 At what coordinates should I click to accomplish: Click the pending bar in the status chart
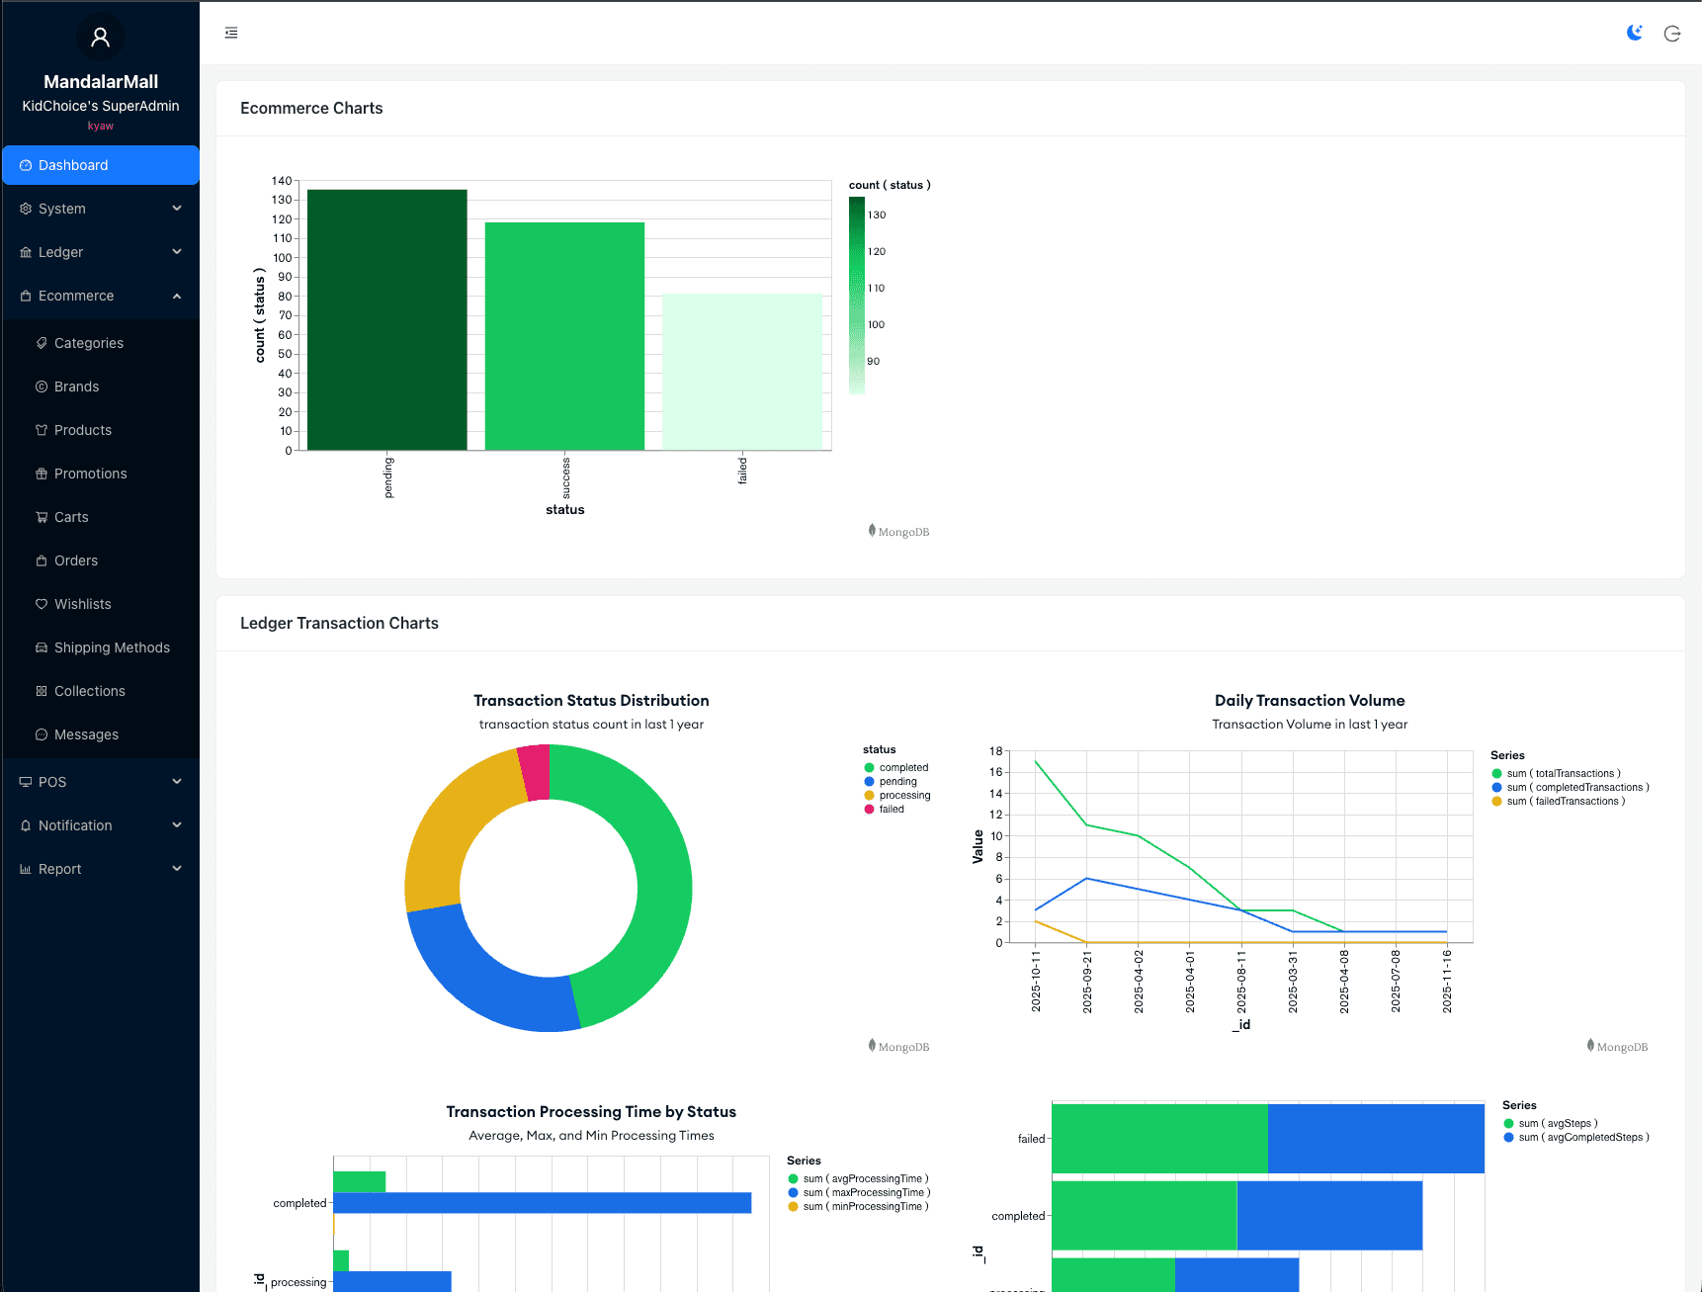(x=386, y=319)
